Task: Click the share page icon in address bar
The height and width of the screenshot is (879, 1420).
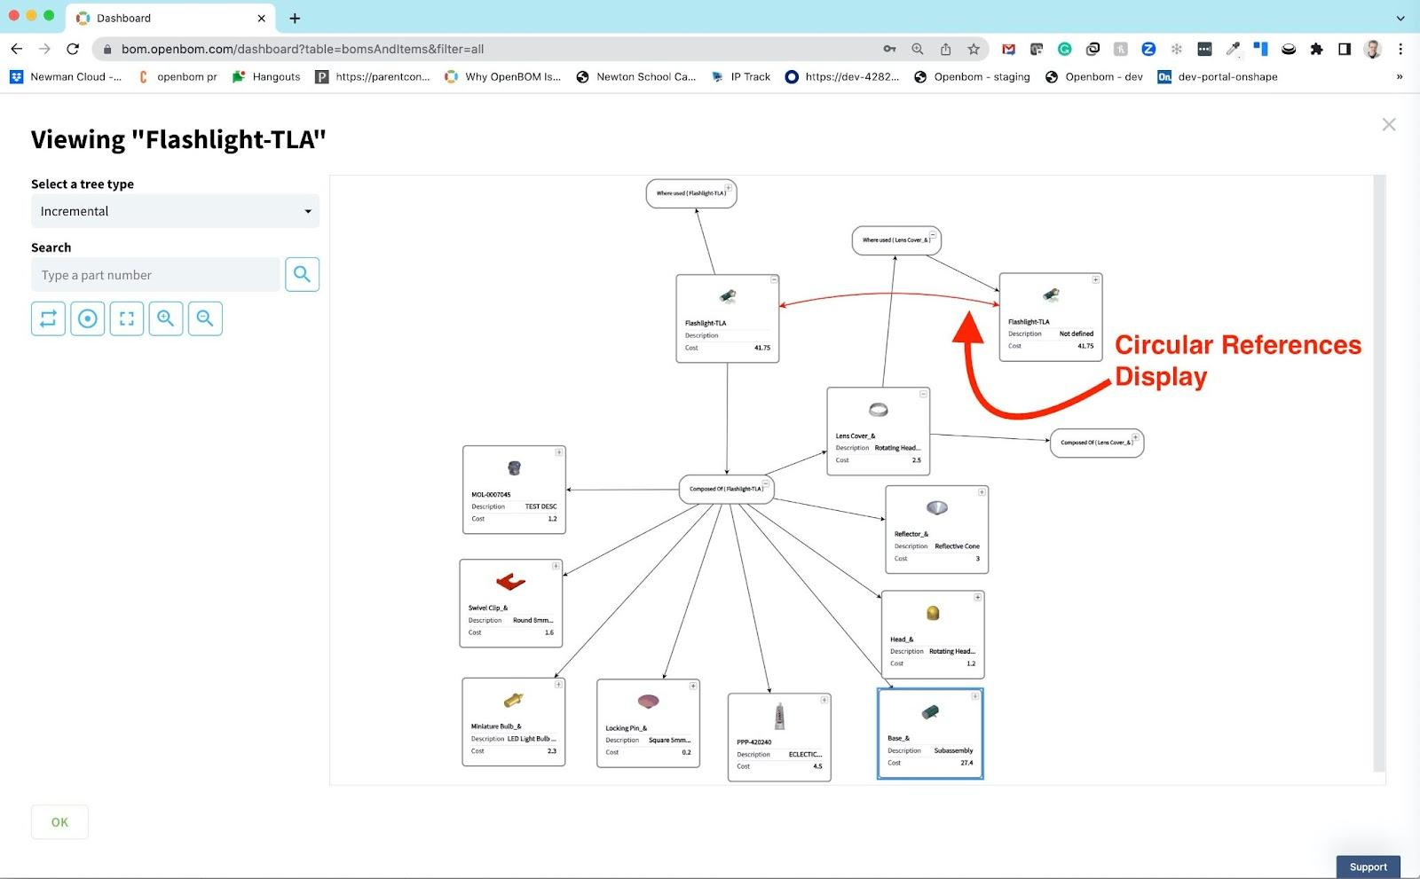Action: (x=945, y=49)
